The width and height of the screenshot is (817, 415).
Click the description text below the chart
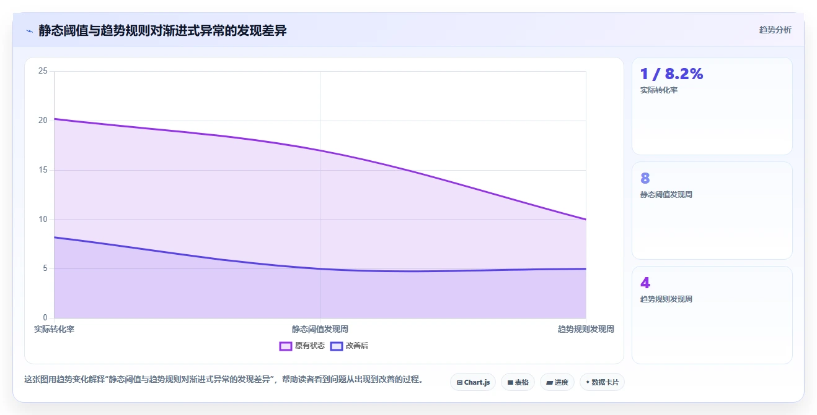(223, 380)
